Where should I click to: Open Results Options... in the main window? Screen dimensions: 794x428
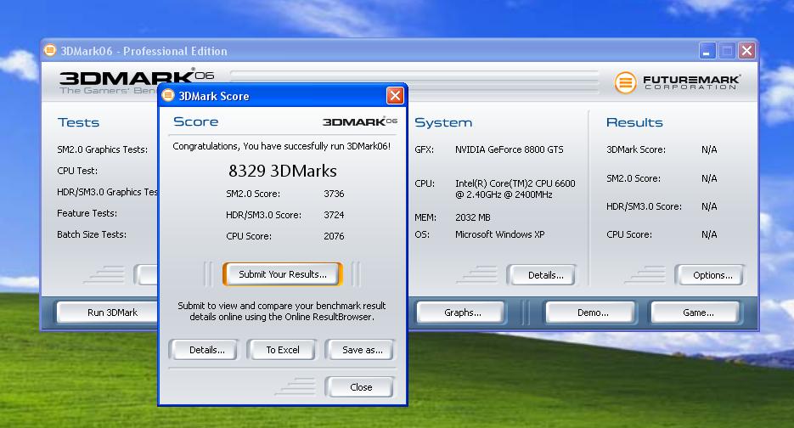[x=710, y=275]
